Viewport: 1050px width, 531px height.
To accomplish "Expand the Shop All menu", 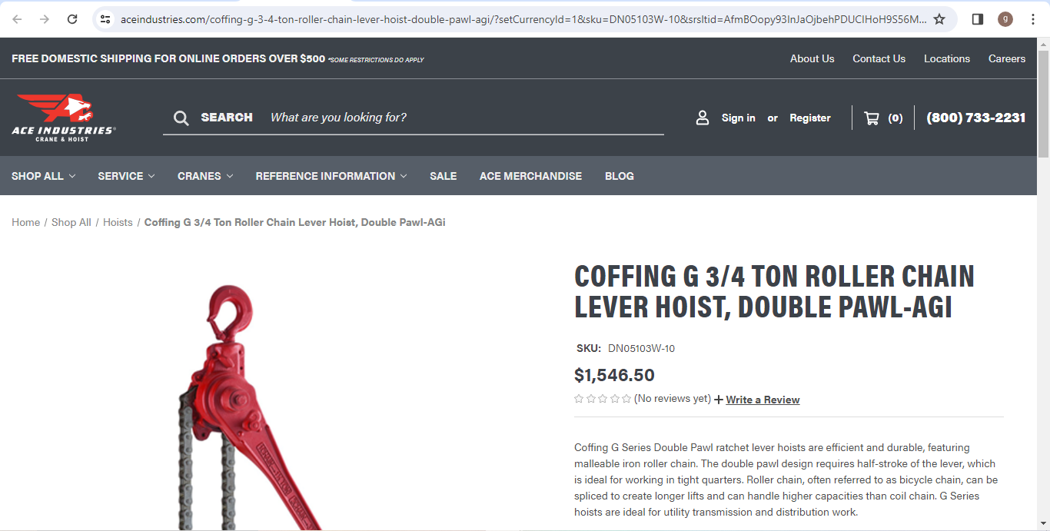I will 44,176.
